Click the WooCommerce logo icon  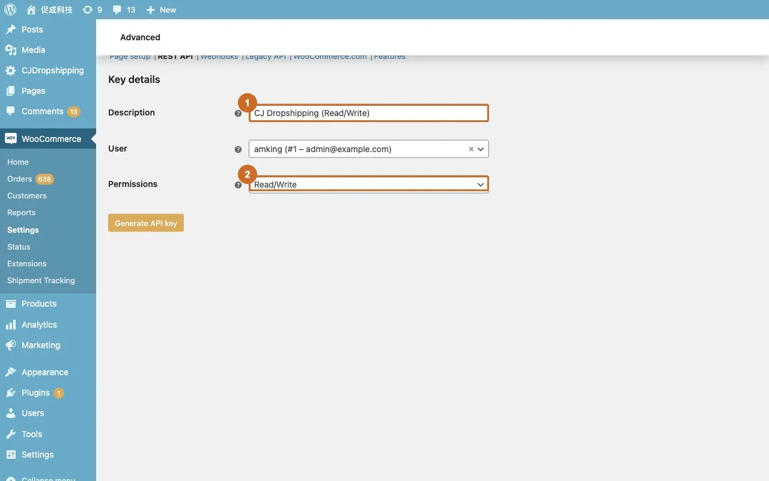11,138
